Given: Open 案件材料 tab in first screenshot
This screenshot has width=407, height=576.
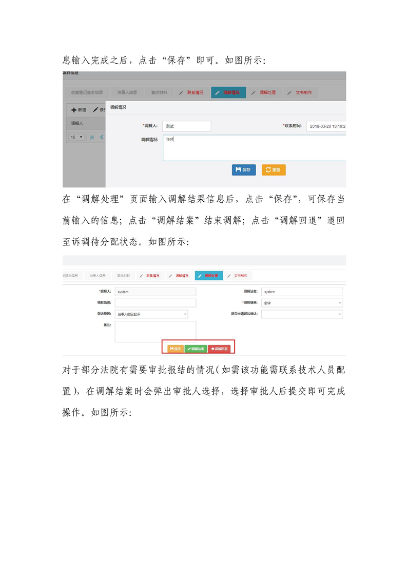Looking at the screenshot, I should click(159, 92).
